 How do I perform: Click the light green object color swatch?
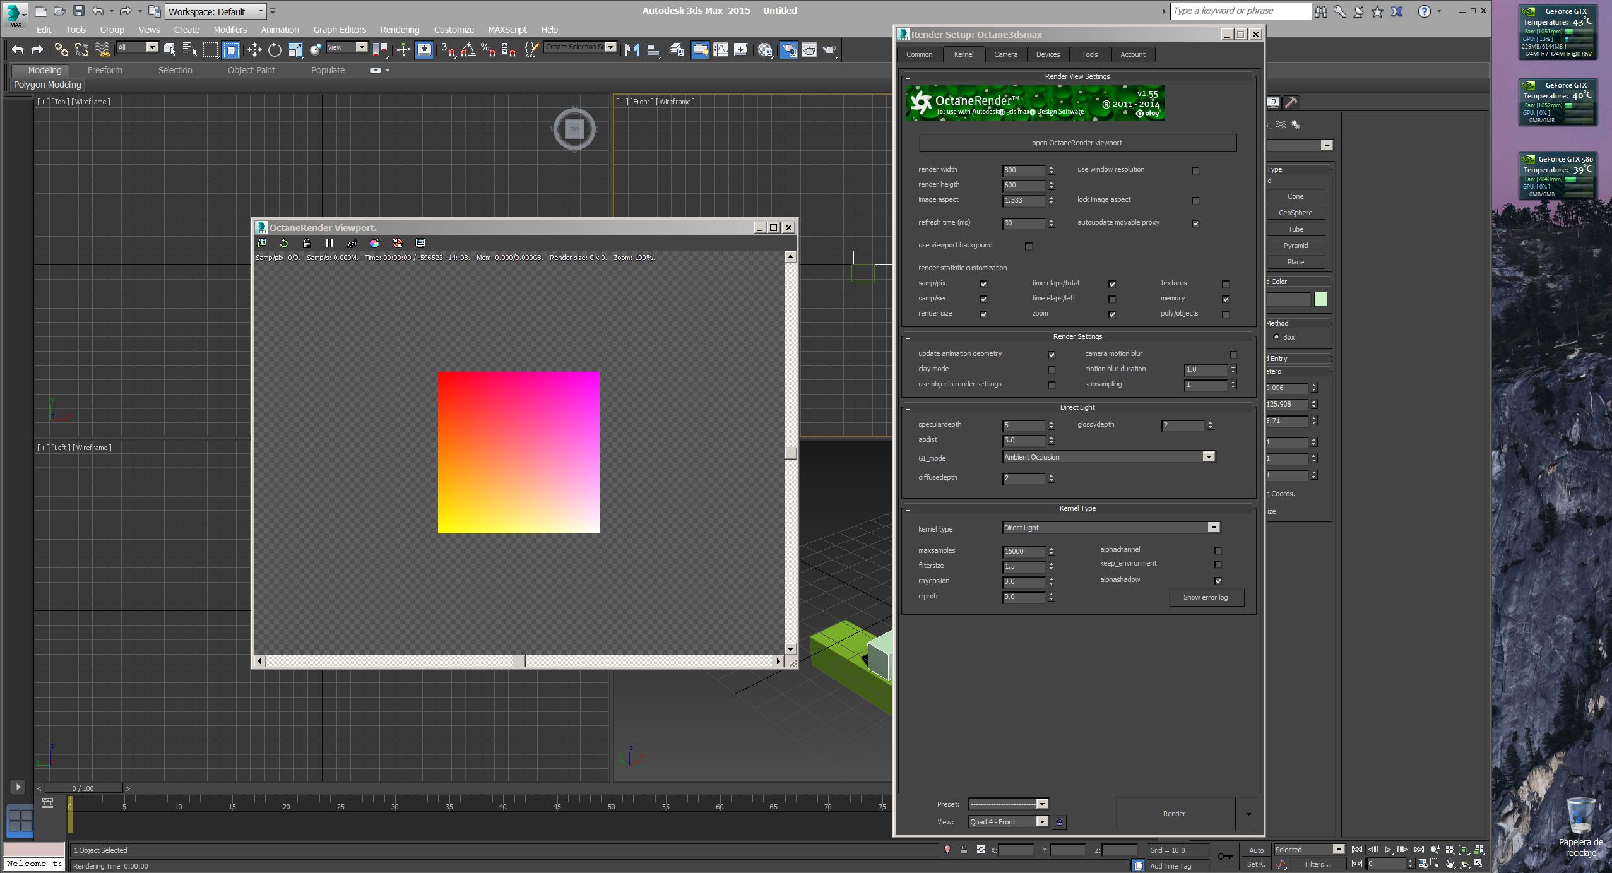[1320, 299]
